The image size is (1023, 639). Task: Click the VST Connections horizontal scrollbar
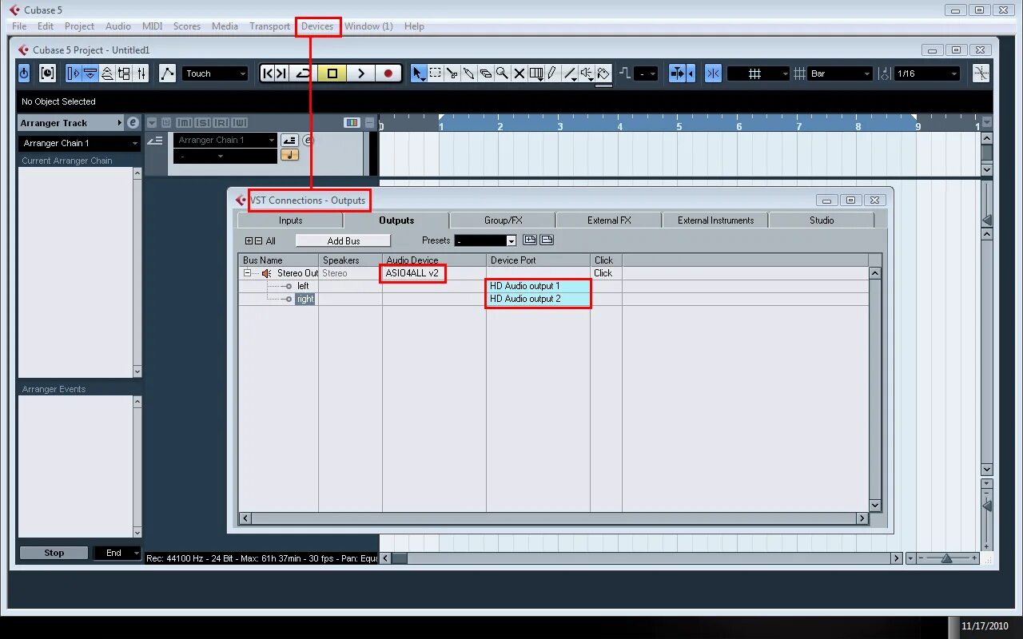[x=555, y=518]
